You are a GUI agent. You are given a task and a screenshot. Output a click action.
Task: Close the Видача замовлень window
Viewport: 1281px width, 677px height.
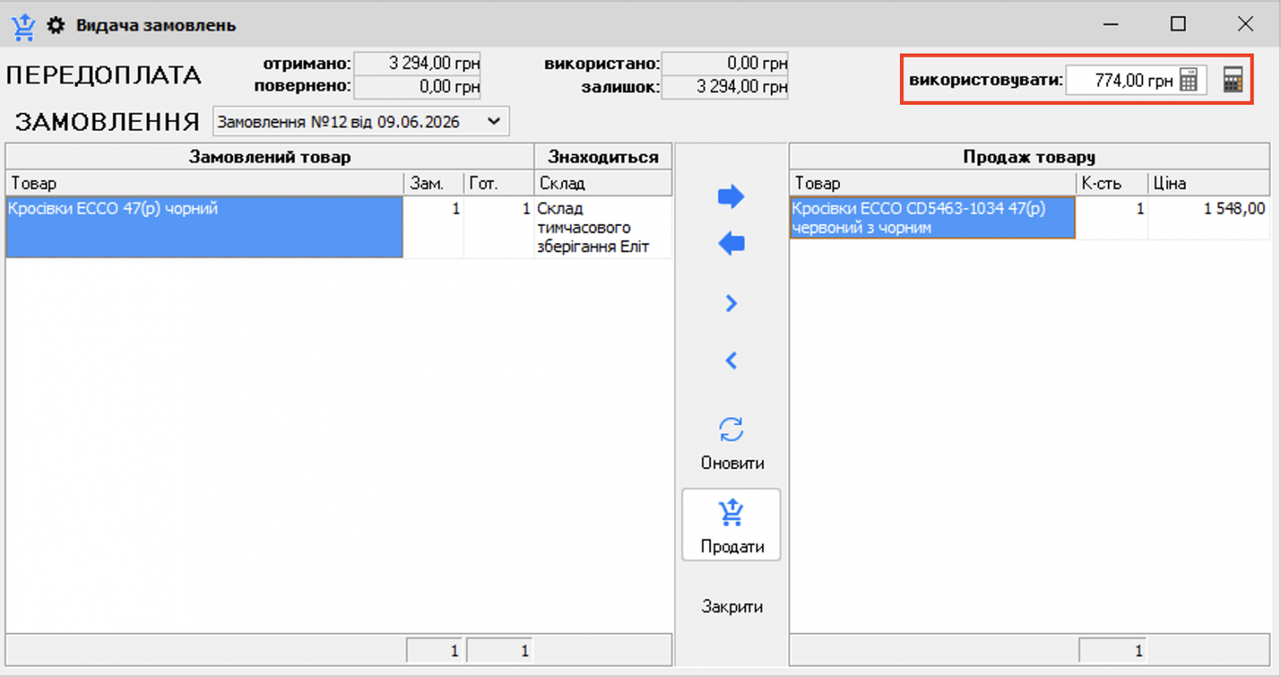pos(1245,24)
